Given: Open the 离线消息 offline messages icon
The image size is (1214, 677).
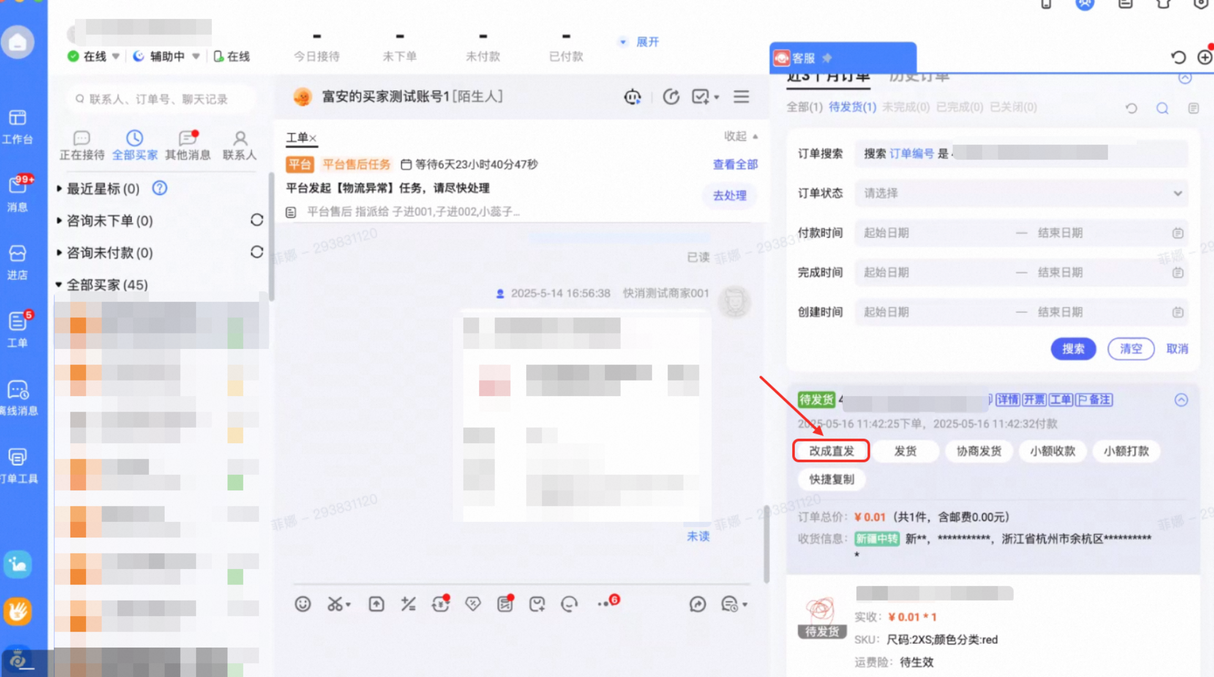Looking at the screenshot, I should click(18, 398).
